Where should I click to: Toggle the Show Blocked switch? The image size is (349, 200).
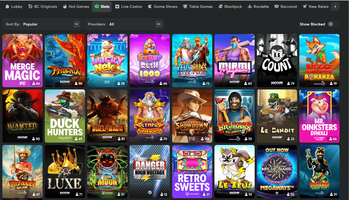332,24
